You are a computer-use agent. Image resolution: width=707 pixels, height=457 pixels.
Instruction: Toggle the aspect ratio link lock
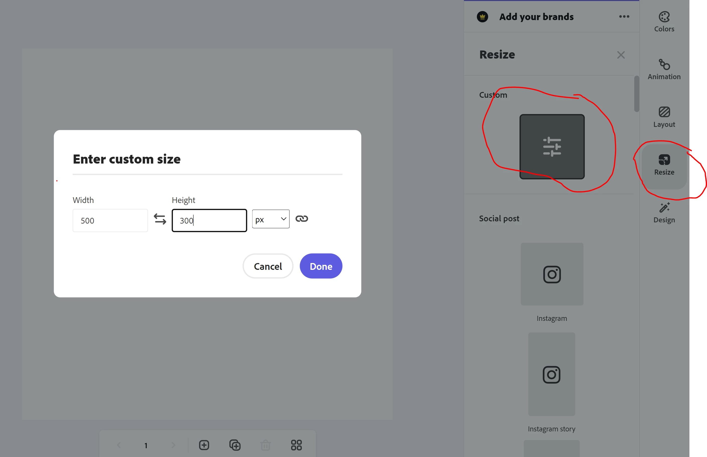click(x=301, y=219)
